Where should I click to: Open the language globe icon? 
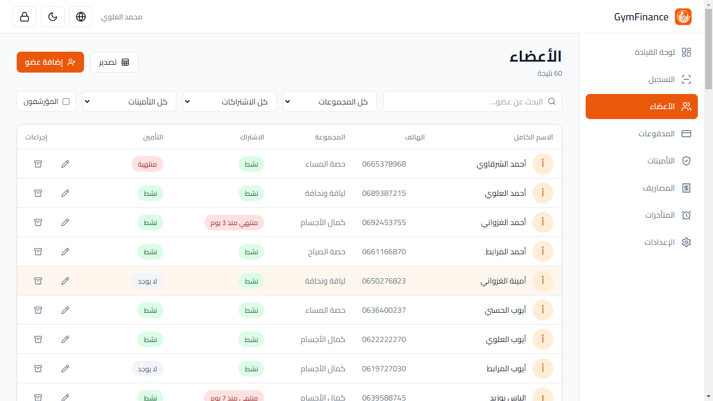coord(81,17)
